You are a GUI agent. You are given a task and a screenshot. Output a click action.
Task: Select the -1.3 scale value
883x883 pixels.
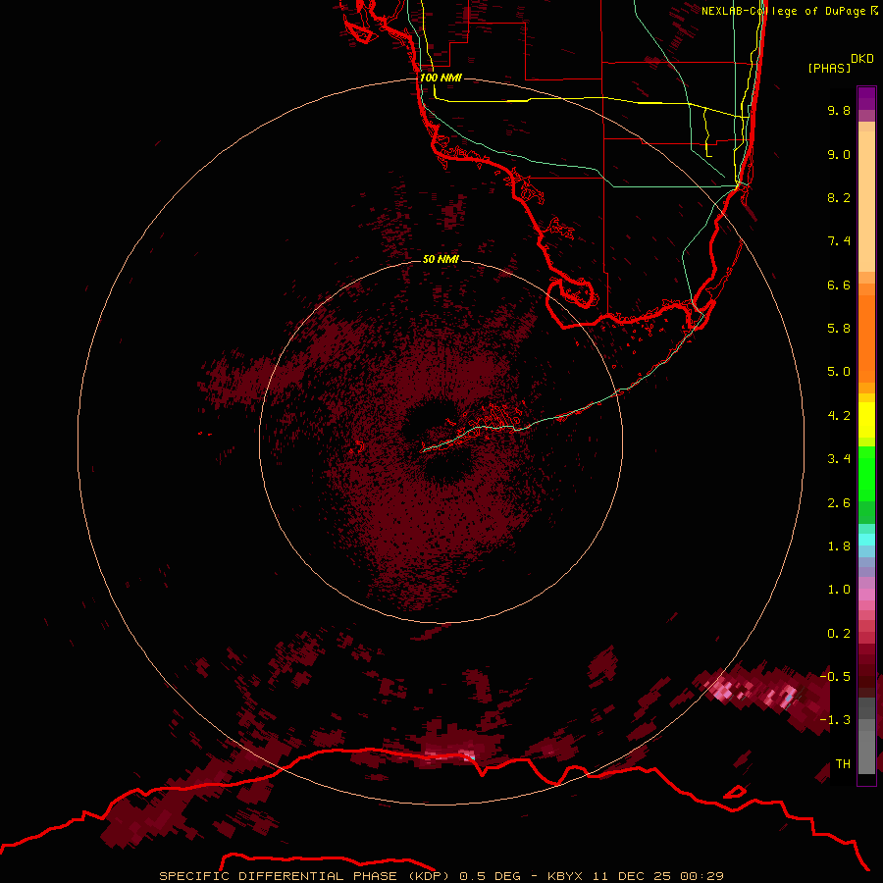coord(835,720)
